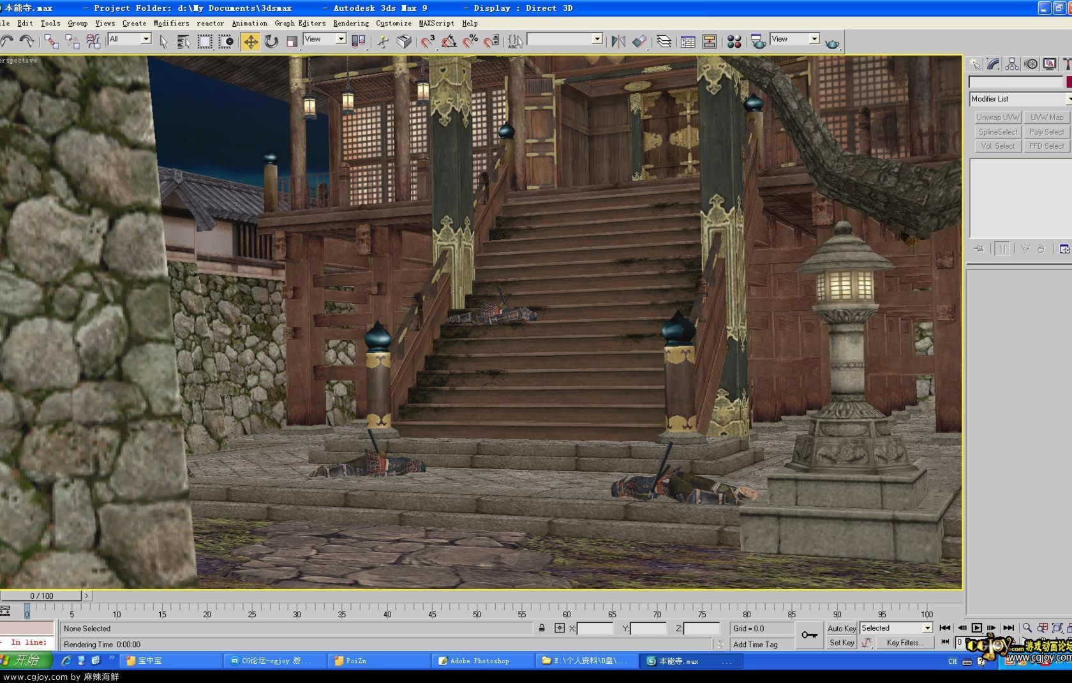Open the Tools menu
The height and width of the screenshot is (683, 1072).
(x=50, y=23)
